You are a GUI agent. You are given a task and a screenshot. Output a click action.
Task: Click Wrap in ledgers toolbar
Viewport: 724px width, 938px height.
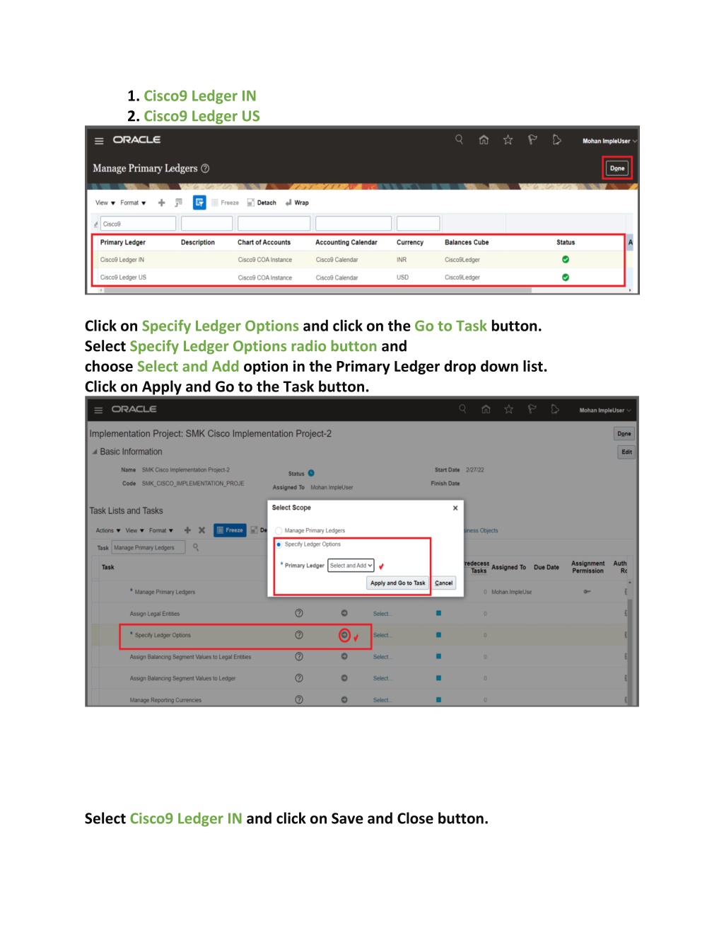[x=297, y=202]
